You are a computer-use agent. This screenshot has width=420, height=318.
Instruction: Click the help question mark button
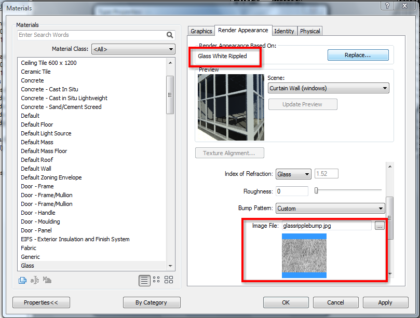click(x=387, y=6)
